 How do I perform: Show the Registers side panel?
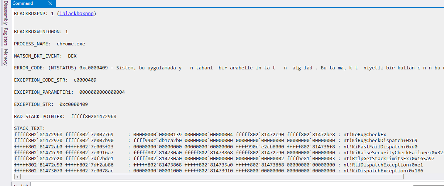tap(6, 37)
